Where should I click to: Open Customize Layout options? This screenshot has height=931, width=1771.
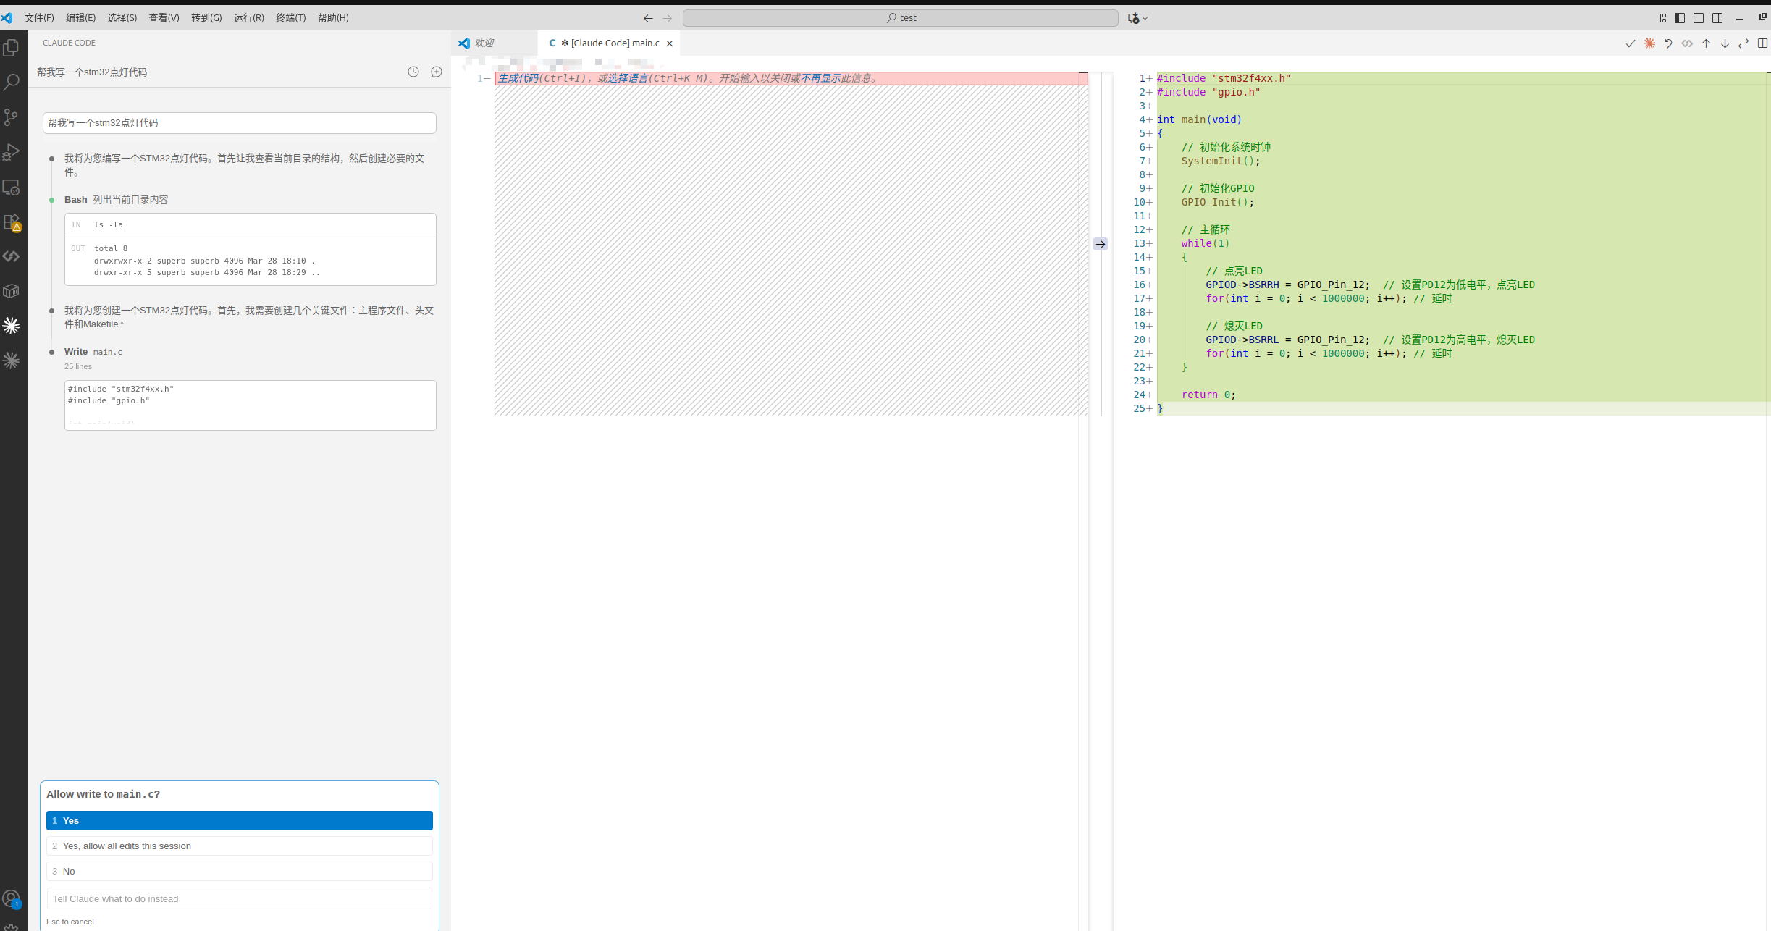(1661, 18)
